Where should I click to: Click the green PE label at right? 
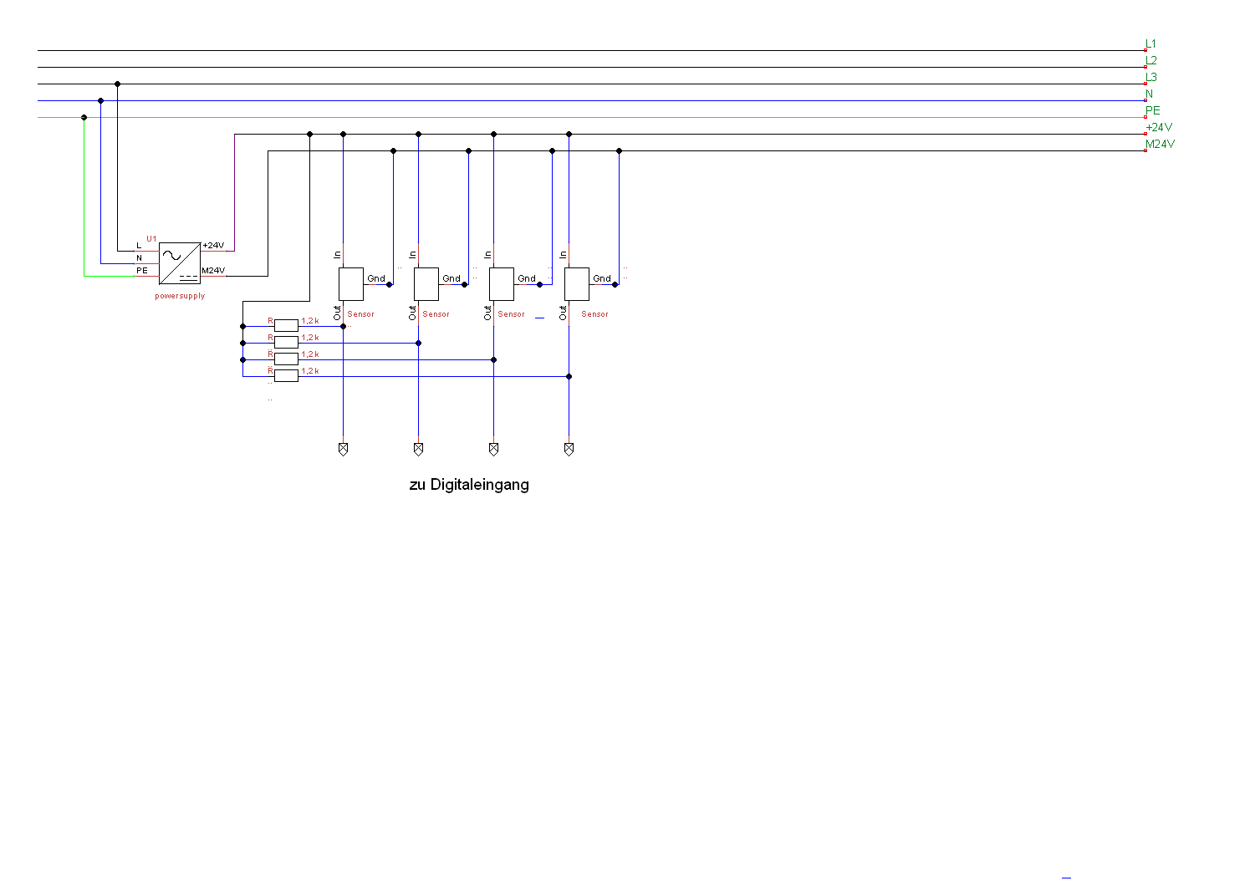tap(1153, 110)
